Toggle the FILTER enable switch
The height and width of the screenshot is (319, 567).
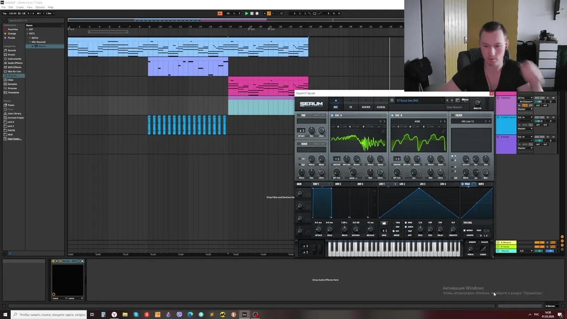tap(453, 115)
